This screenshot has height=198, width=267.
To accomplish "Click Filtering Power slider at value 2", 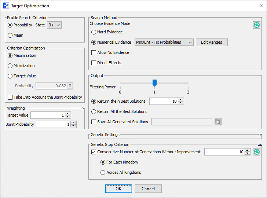I will 188,83.
